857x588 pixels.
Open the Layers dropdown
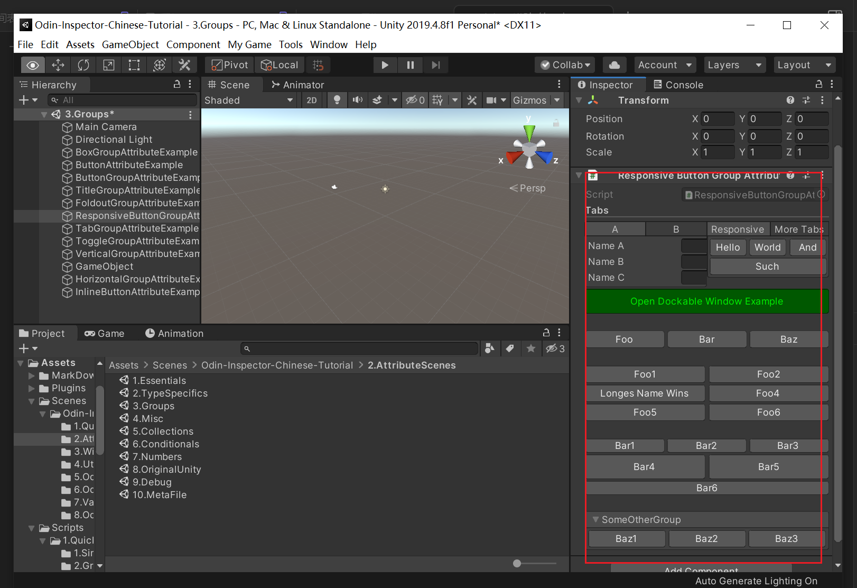[x=734, y=65]
